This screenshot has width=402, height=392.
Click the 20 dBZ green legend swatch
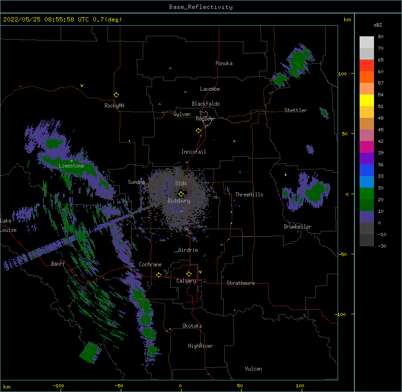click(x=367, y=194)
